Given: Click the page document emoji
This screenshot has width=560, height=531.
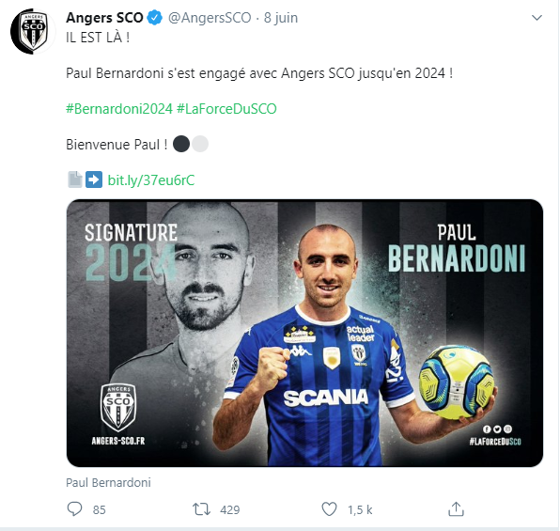Looking at the screenshot, I should tap(75, 180).
